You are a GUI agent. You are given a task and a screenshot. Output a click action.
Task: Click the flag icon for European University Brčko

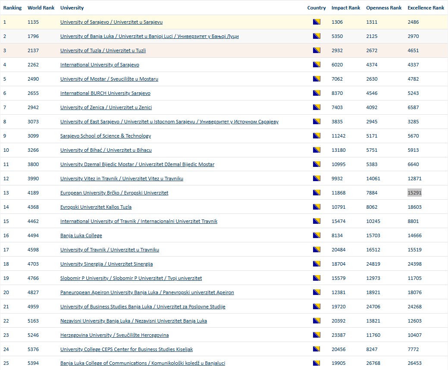[316, 193]
